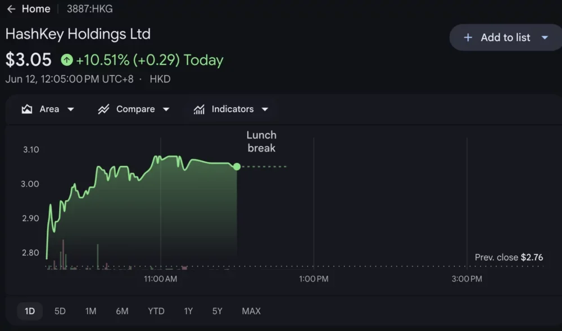The height and width of the screenshot is (331, 562).
Task: Switch to the 5Y time range
Action: click(217, 311)
